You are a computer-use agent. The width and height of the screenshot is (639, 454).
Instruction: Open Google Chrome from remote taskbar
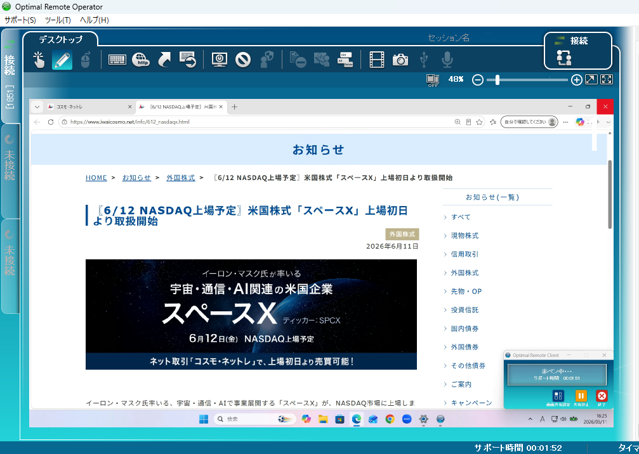point(390,419)
